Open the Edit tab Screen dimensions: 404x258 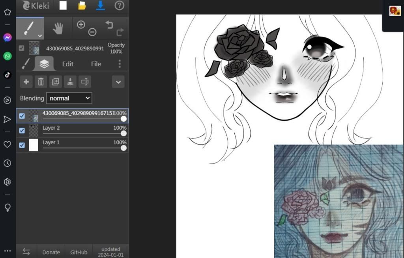(68, 64)
